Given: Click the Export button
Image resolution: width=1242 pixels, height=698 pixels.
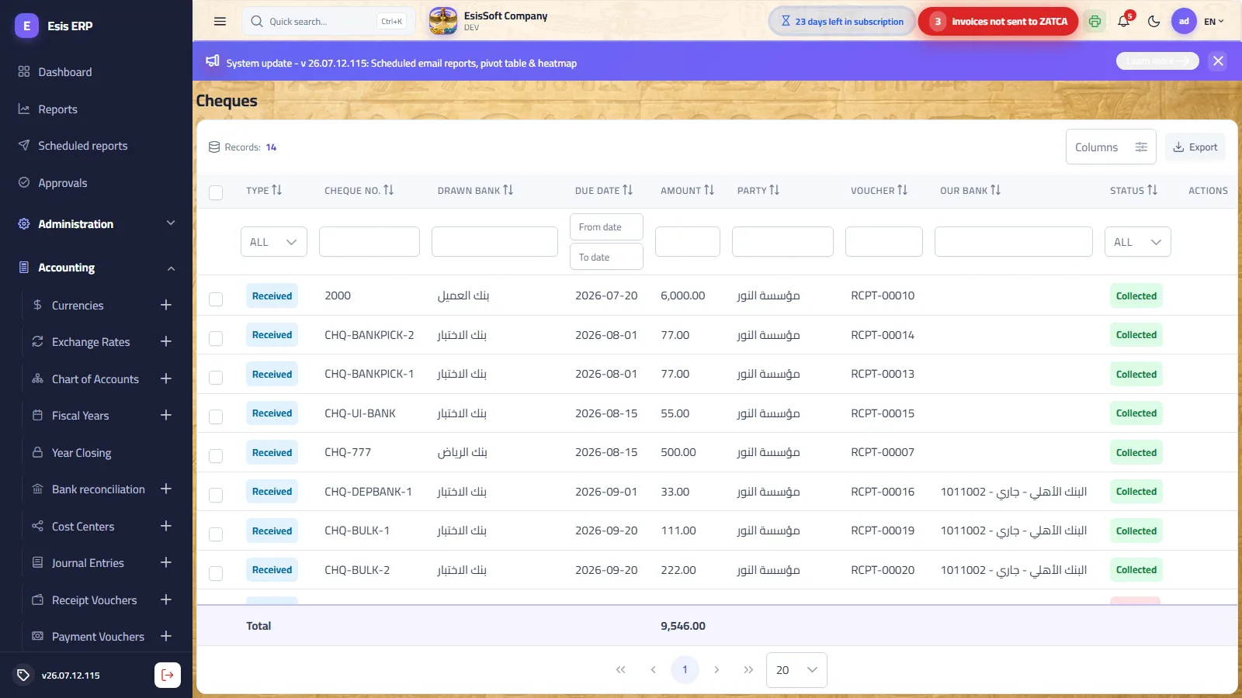Looking at the screenshot, I should pos(1195,147).
